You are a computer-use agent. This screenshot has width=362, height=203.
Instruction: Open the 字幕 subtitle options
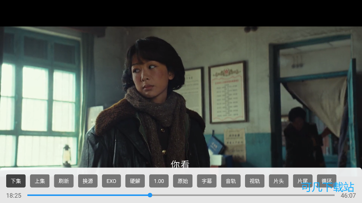(207, 181)
